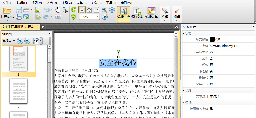Screen dimensions: 256x118
Task: Save the document with the floppy icon
Action: (x=19, y=10)
